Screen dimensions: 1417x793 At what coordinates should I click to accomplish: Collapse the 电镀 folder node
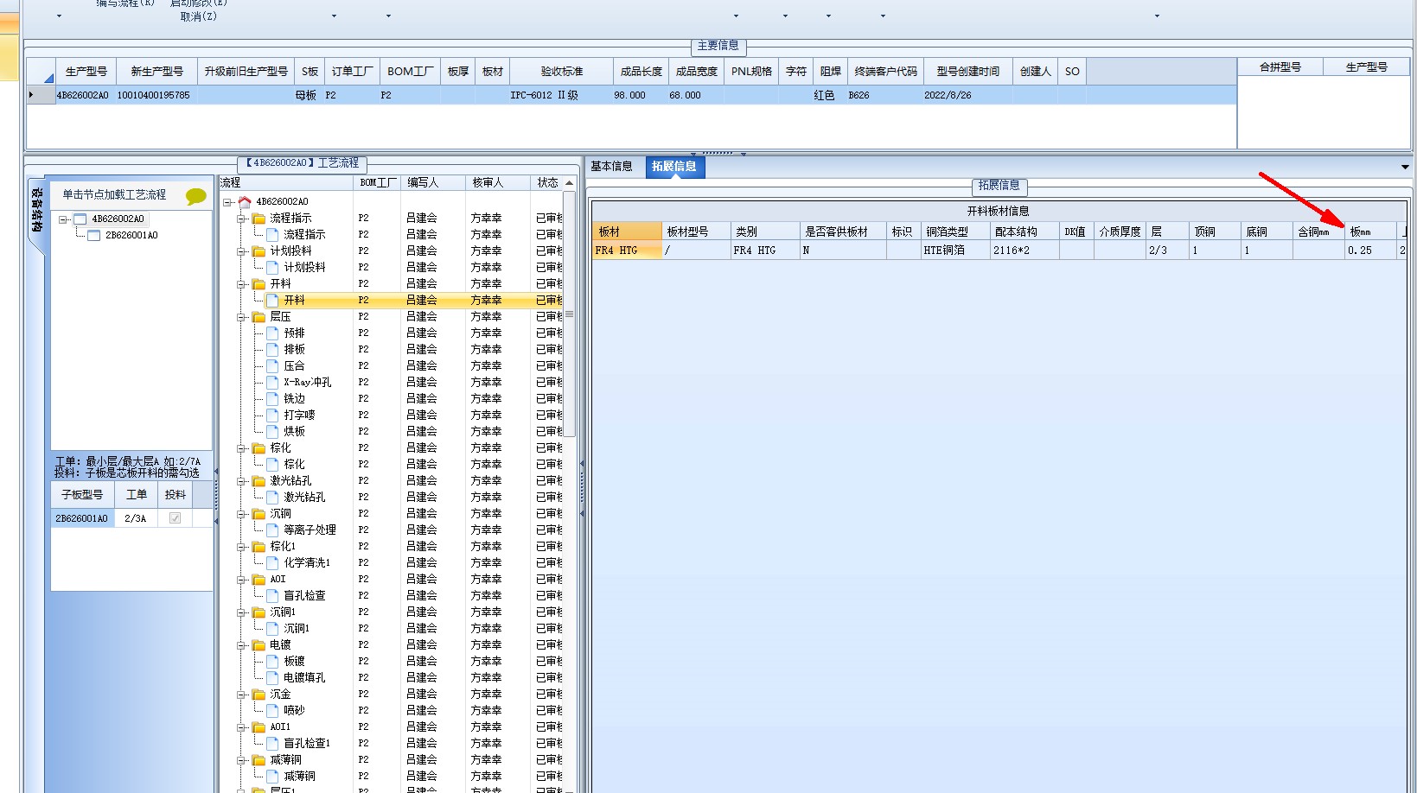pos(242,644)
